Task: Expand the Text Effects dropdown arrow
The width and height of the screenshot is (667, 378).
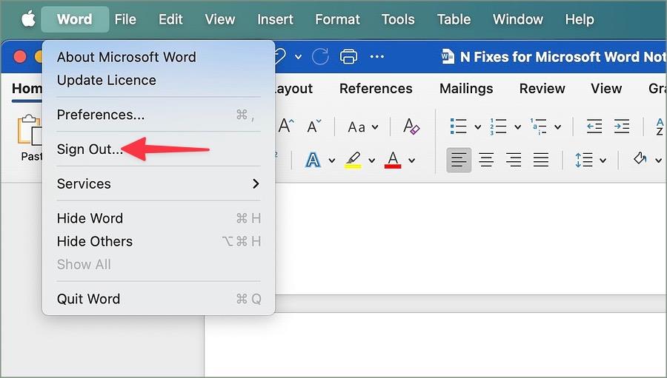Action: tap(332, 161)
